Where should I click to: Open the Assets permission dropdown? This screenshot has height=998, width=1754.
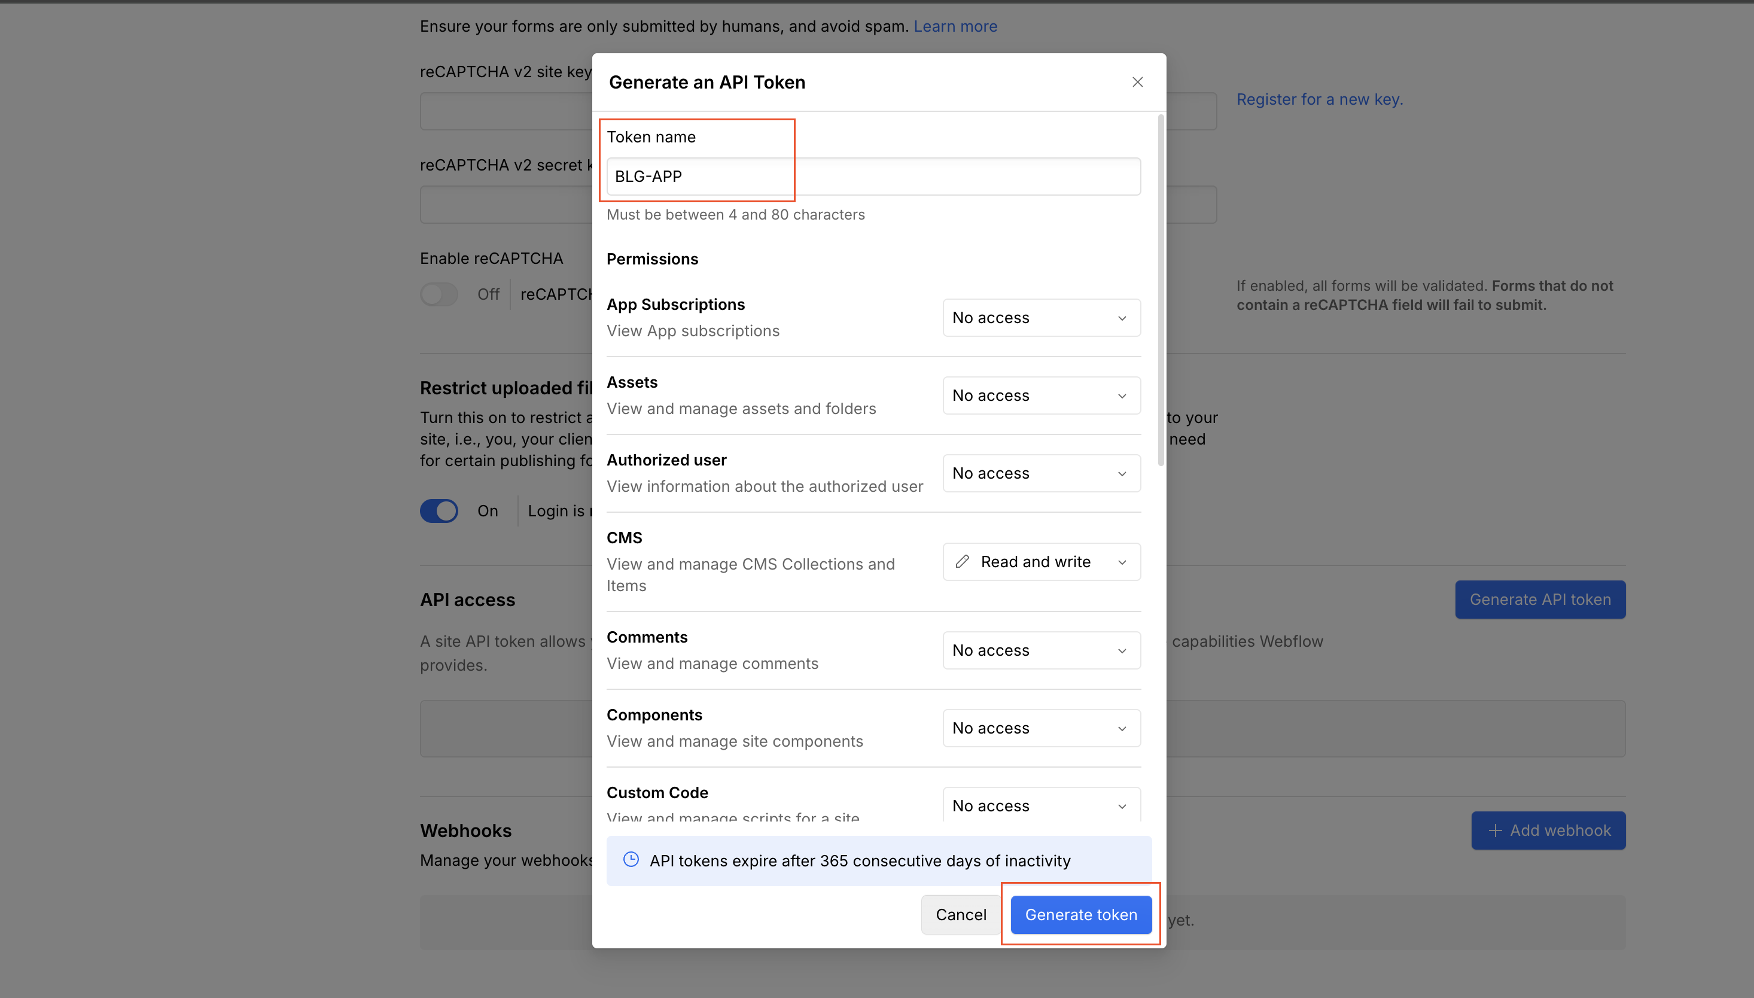[1041, 395]
